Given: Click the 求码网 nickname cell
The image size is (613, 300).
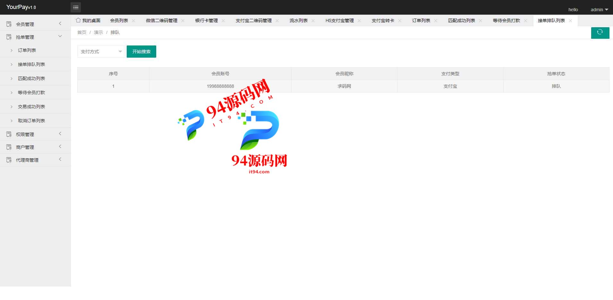Looking at the screenshot, I should coord(345,86).
